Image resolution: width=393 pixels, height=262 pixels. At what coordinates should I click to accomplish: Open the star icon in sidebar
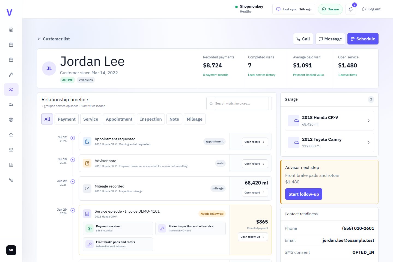coord(11,135)
